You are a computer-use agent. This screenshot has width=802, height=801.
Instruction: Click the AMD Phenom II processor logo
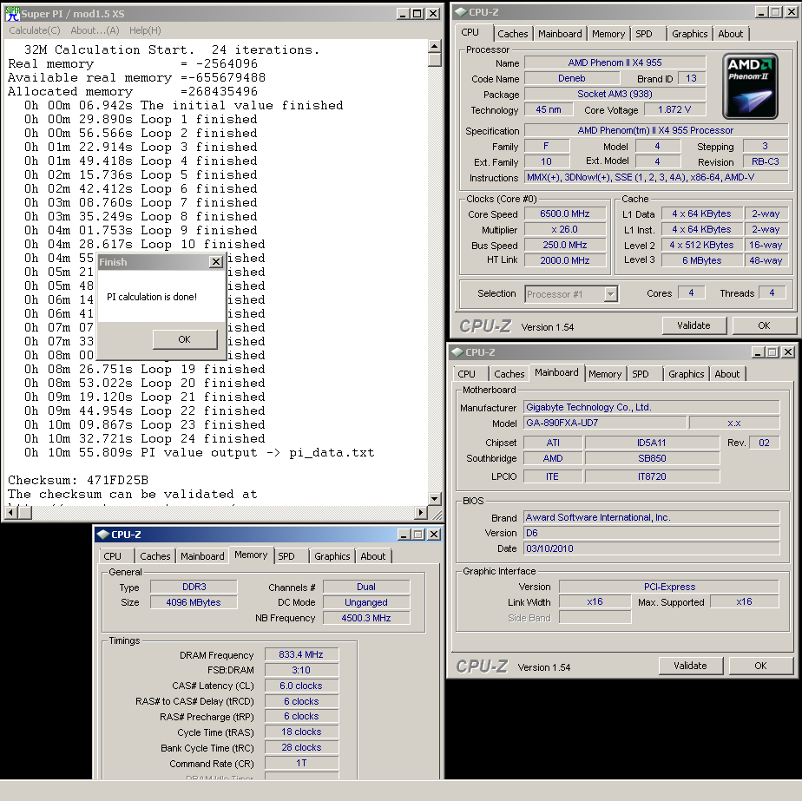[x=750, y=86]
